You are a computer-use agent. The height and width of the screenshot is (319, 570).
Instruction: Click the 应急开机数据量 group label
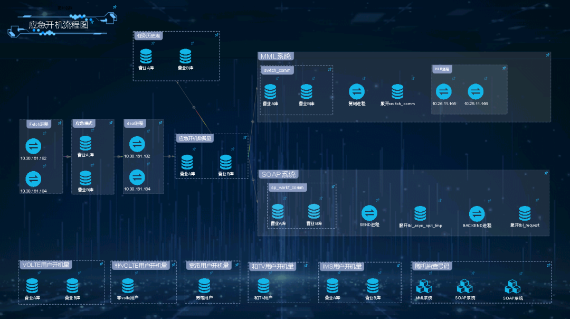click(x=195, y=138)
